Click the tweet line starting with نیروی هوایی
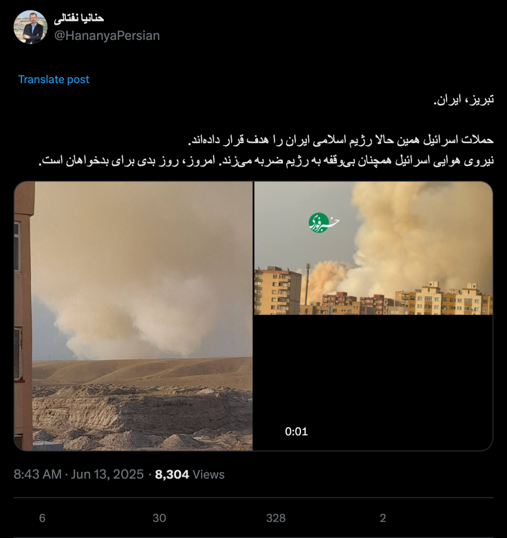This screenshot has height=538, width=507. click(266, 161)
